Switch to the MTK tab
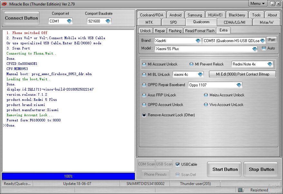Image resolution: width=283 pixels, height=194 pixels. (x=149, y=22)
